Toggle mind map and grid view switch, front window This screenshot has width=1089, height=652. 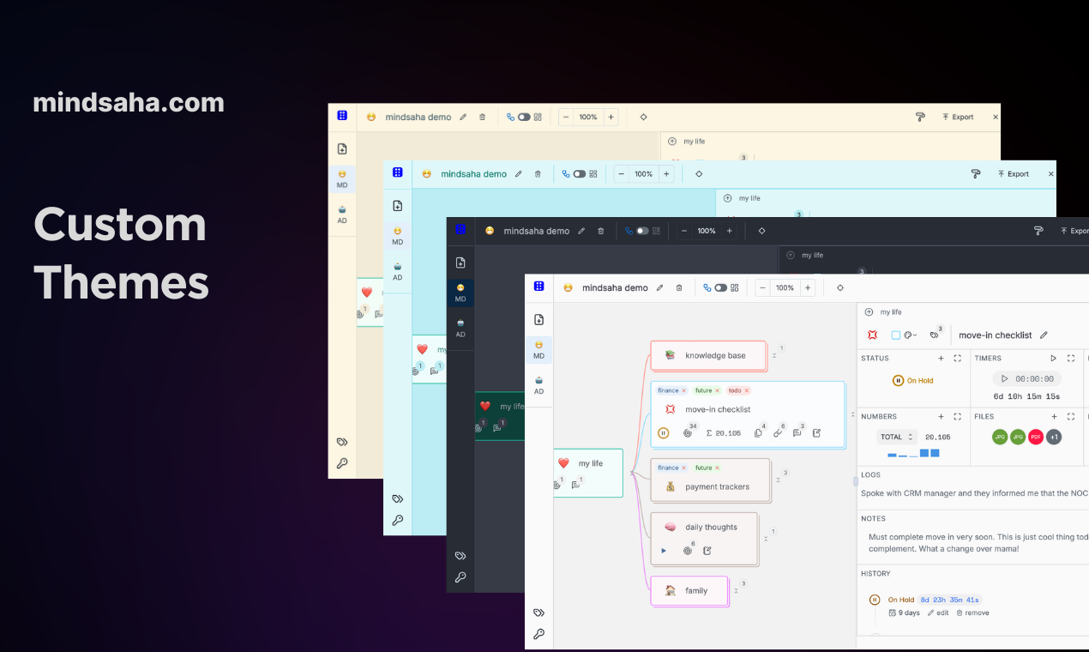click(720, 287)
